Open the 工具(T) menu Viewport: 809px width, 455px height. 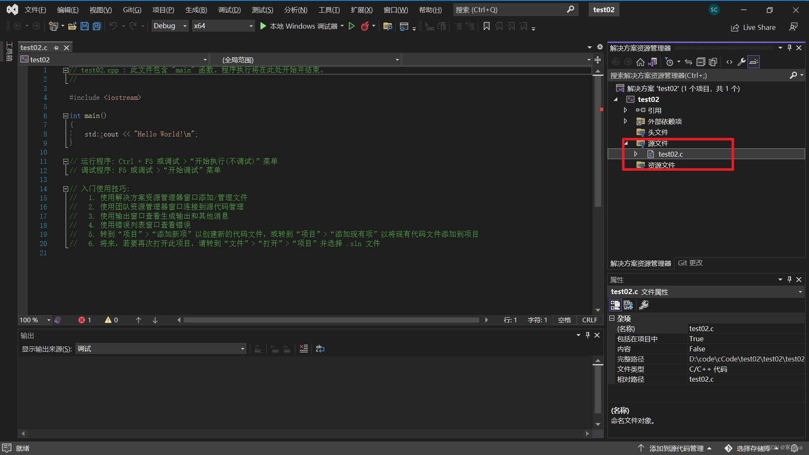coord(329,10)
